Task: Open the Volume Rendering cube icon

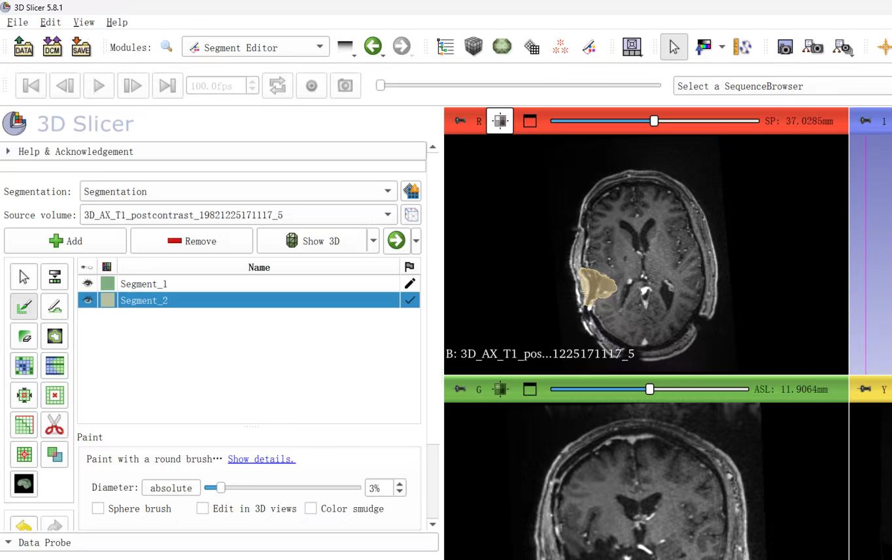Action: click(473, 47)
